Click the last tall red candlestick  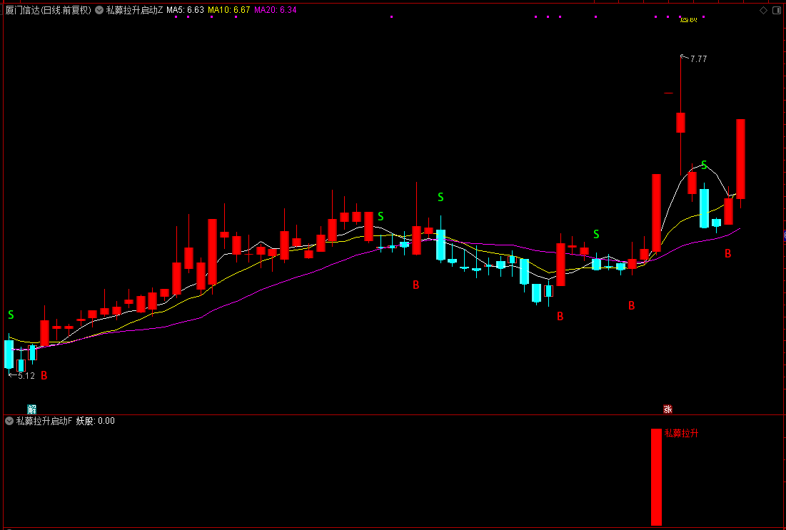[740, 158]
